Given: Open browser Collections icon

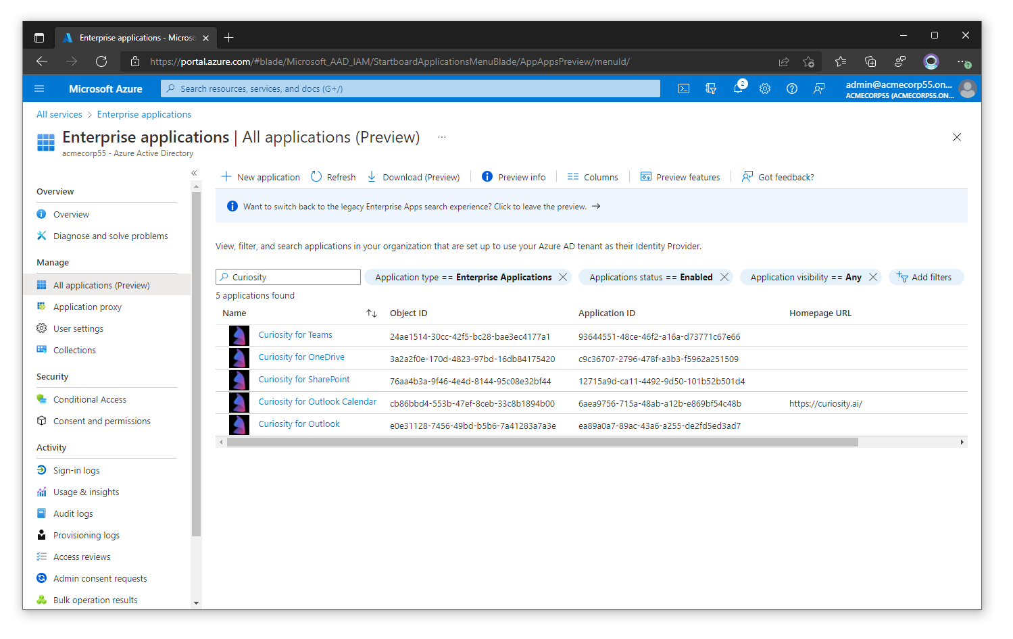Looking at the screenshot, I should click(x=870, y=61).
